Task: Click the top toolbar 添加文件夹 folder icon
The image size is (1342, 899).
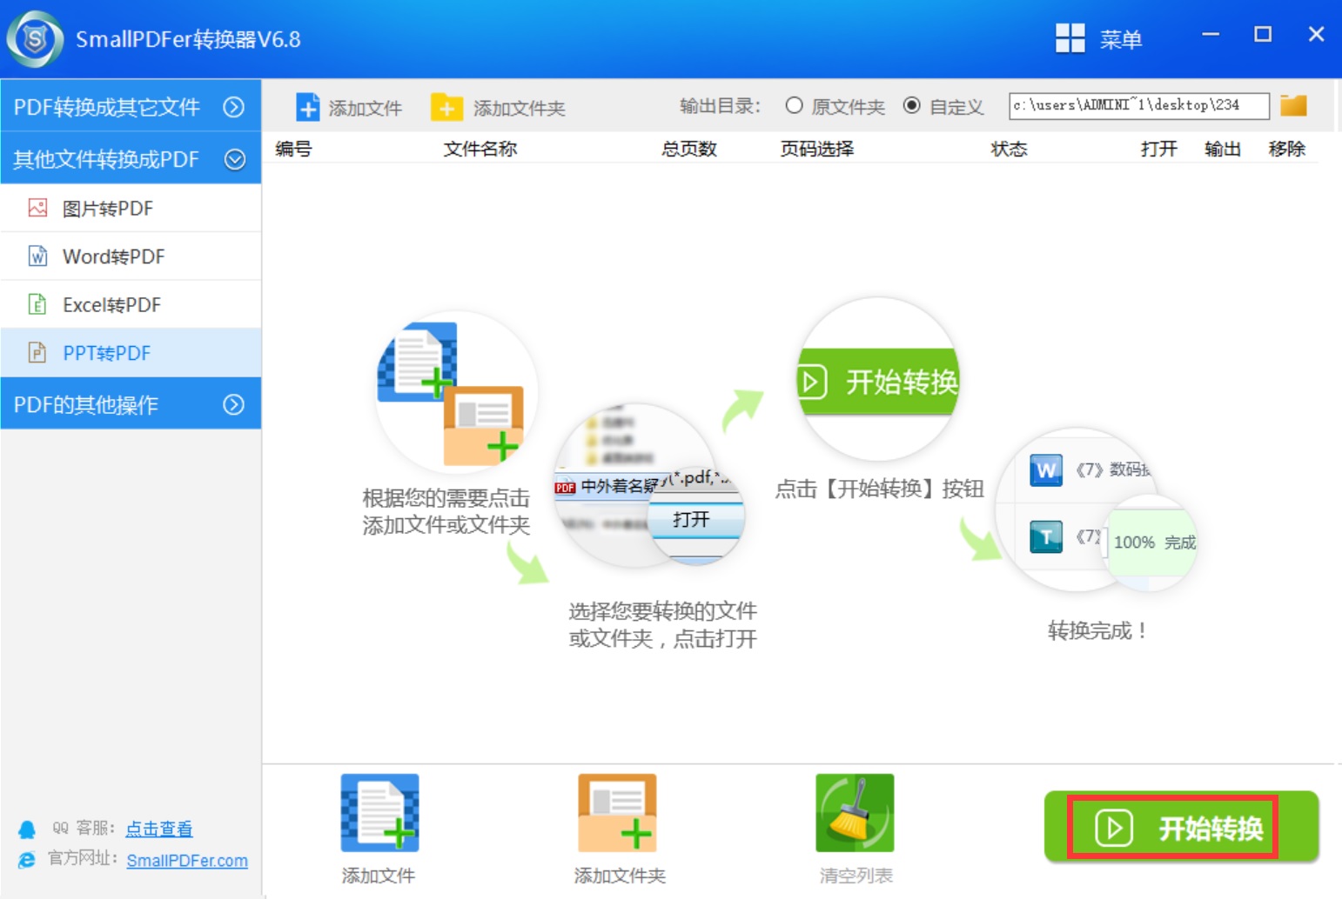Action: [446, 107]
